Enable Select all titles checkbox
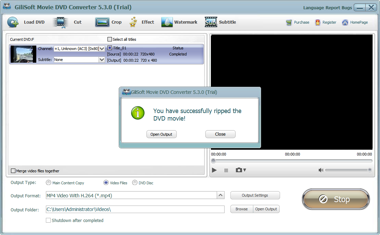The image size is (380, 235). 110,39
